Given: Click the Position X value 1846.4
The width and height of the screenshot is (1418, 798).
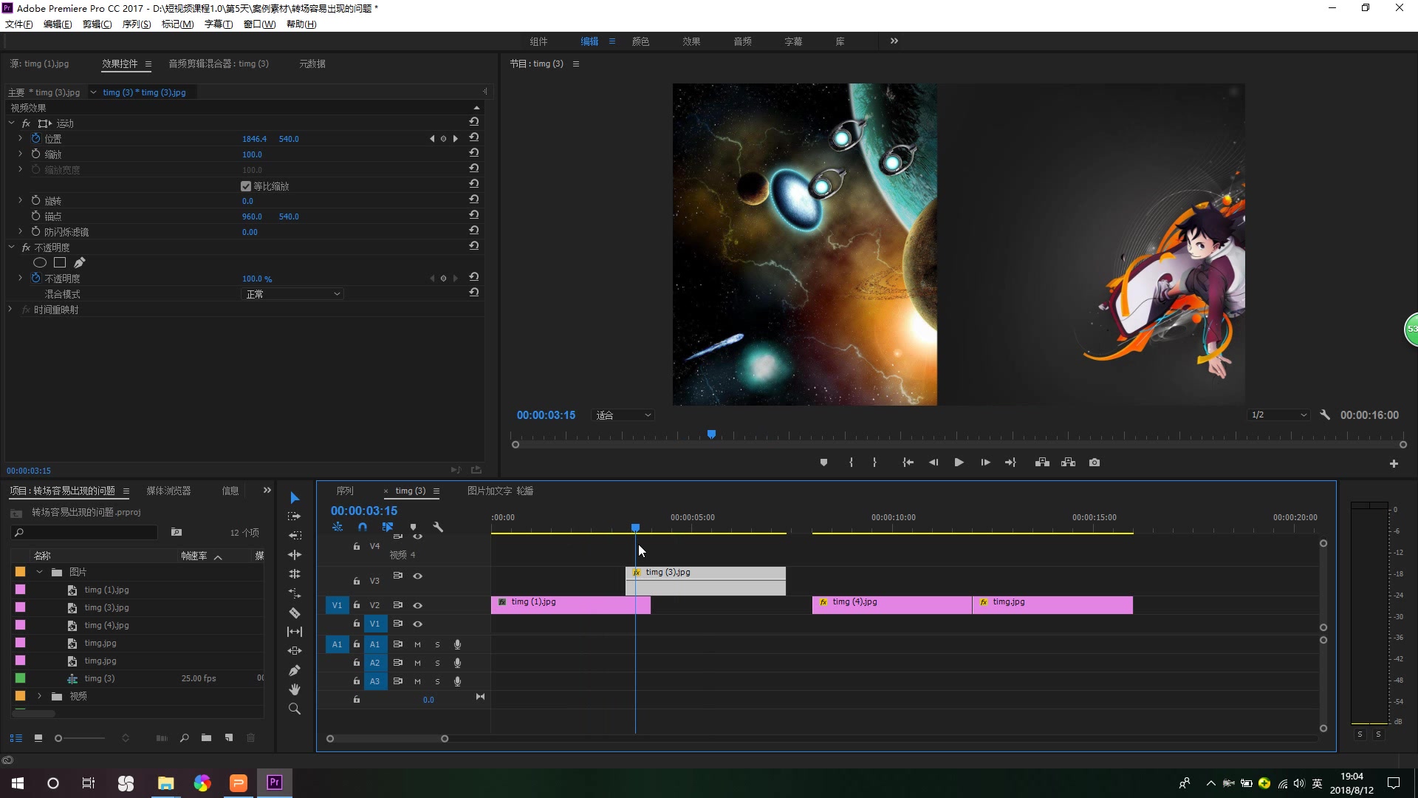Looking at the screenshot, I should pyautogui.click(x=254, y=139).
